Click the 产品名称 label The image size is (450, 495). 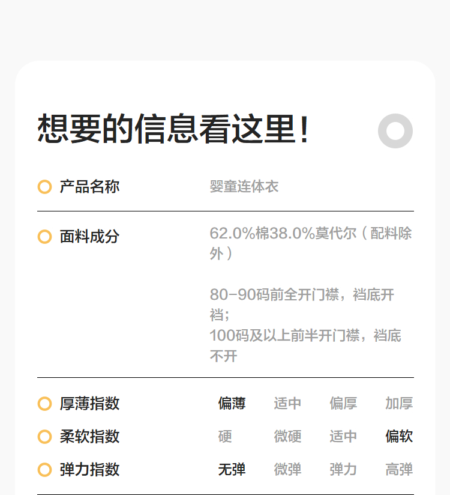(89, 187)
